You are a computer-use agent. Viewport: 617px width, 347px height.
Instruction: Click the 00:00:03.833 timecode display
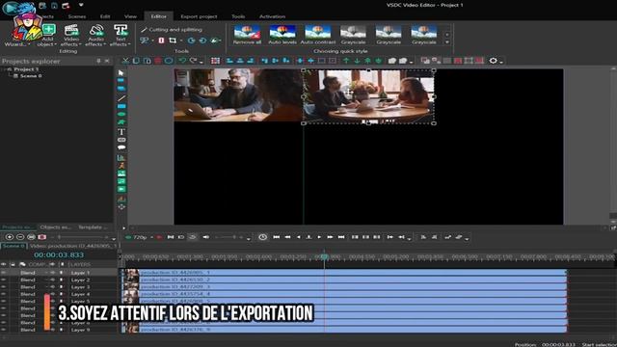tap(59, 254)
